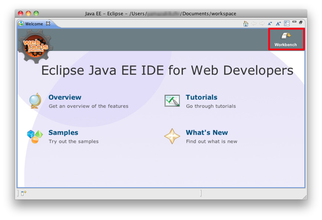Screen dimensions: 322x220
Task: Open the Samples link
Action: pyautogui.click(x=63, y=133)
